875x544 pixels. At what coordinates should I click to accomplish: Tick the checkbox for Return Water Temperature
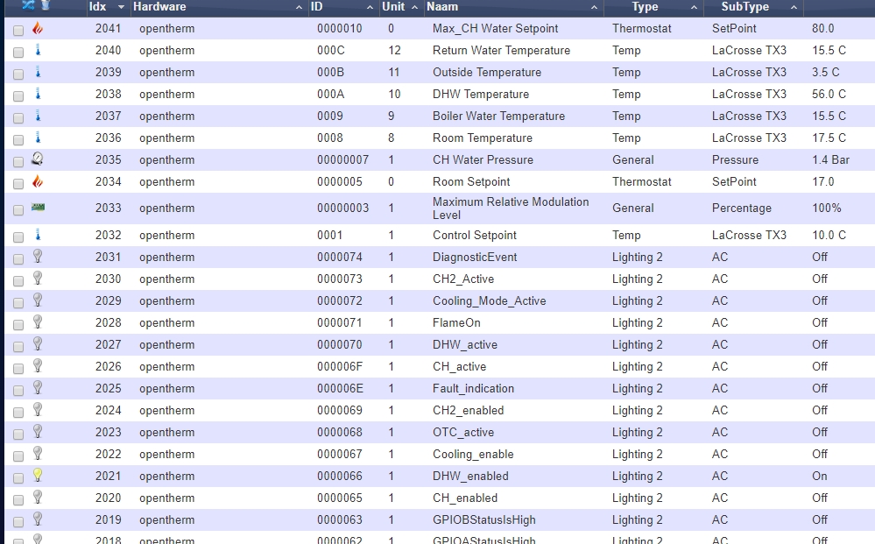[x=18, y=52]
